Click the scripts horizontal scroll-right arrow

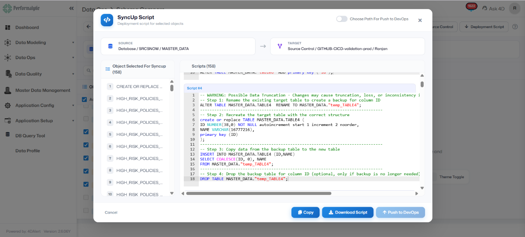[x=417, y=194]
